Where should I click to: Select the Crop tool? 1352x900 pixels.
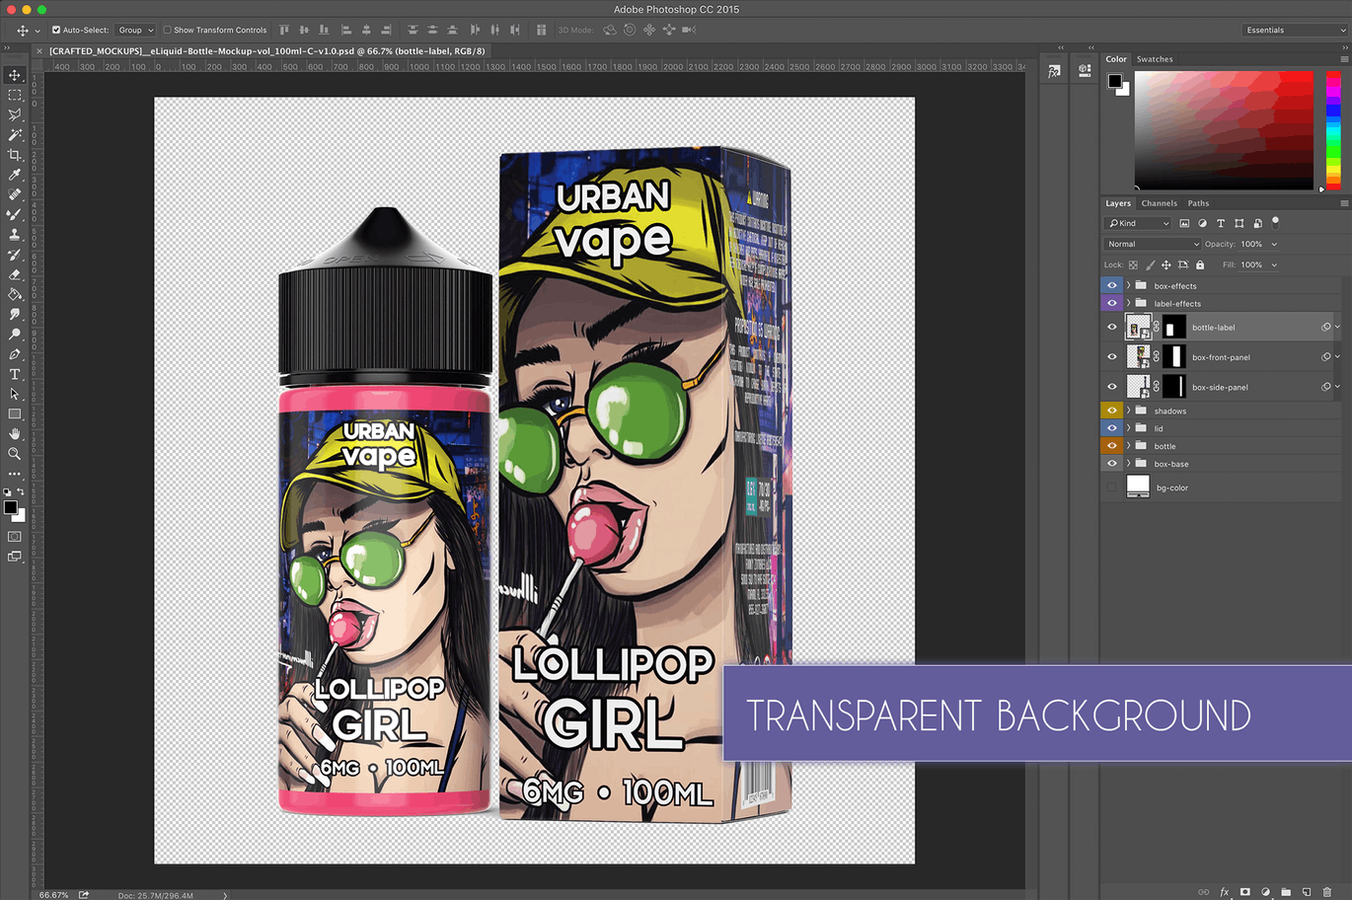coord(14,154)
